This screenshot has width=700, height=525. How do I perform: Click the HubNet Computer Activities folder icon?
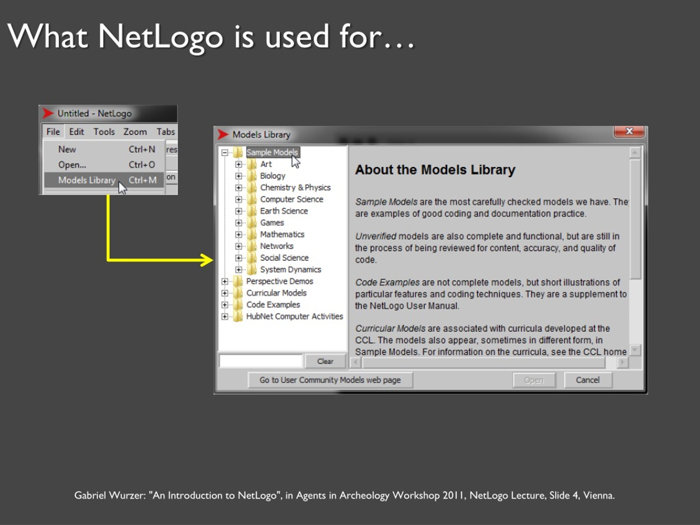point(238,316)
